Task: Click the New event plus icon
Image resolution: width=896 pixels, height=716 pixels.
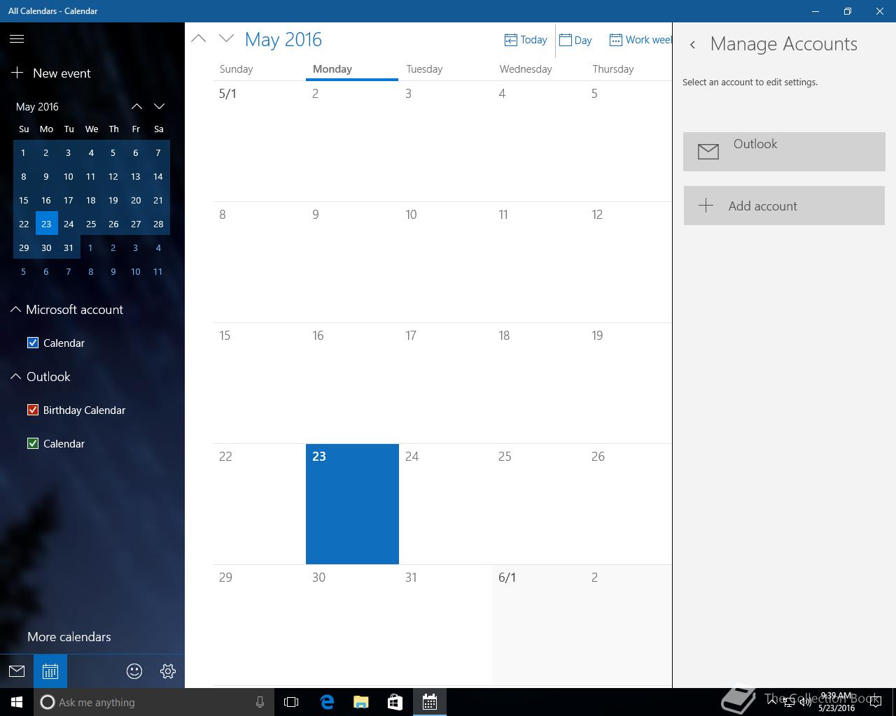Action: pyautogui.click(x=17, y=73)
